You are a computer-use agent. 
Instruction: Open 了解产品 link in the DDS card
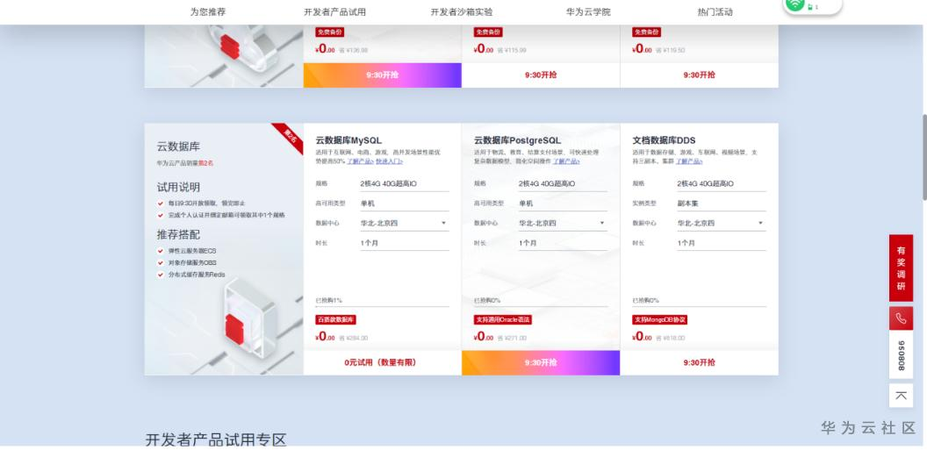point(689,161)
